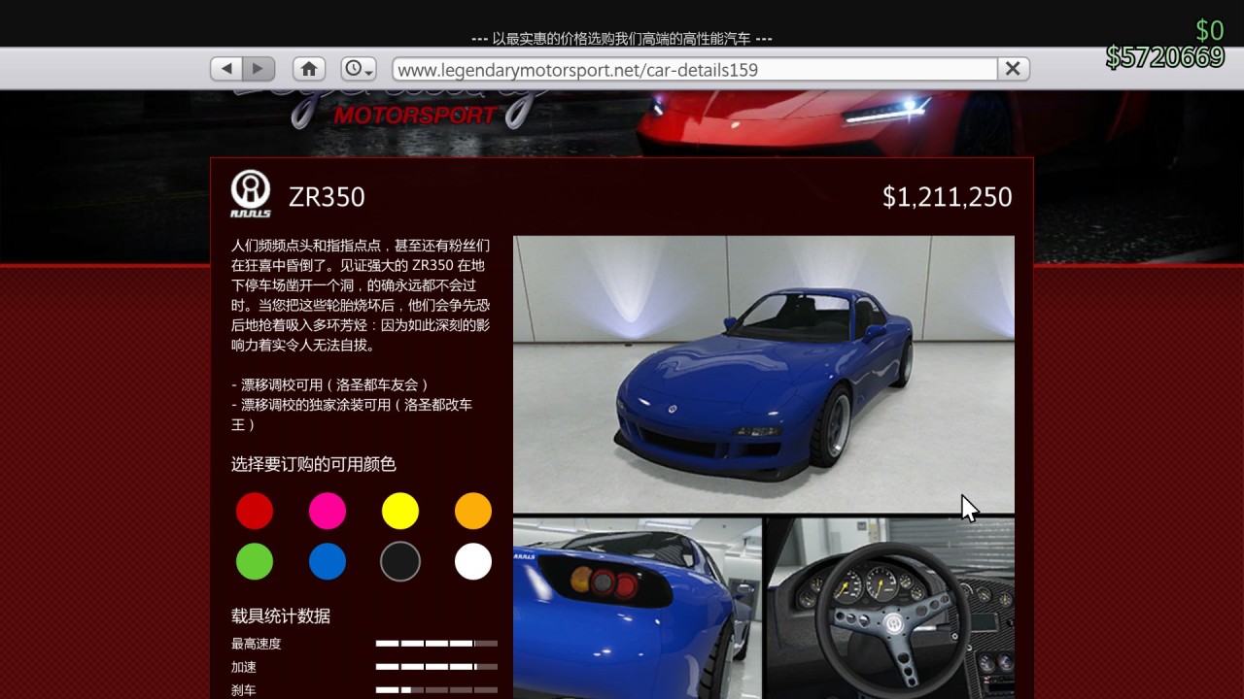The height and width of the screenshot is (699, 1244).
Task: Click the ZR350 rear taillight thumbnail
Action: coord(638,609)
